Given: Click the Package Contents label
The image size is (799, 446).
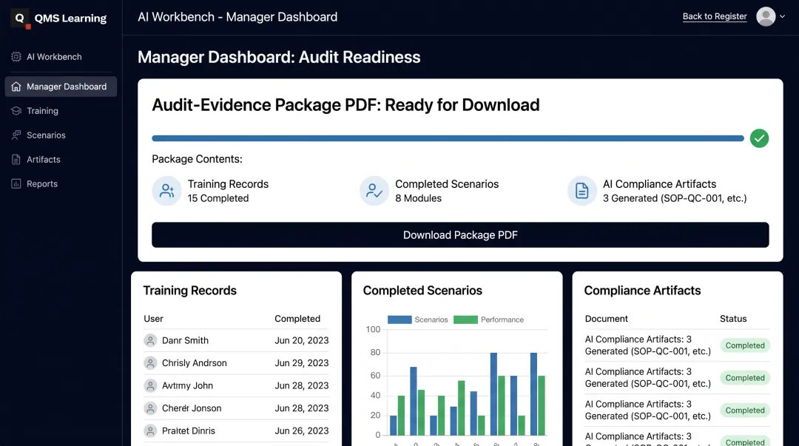Looking at the screenshot, I should tap(197, 159).
